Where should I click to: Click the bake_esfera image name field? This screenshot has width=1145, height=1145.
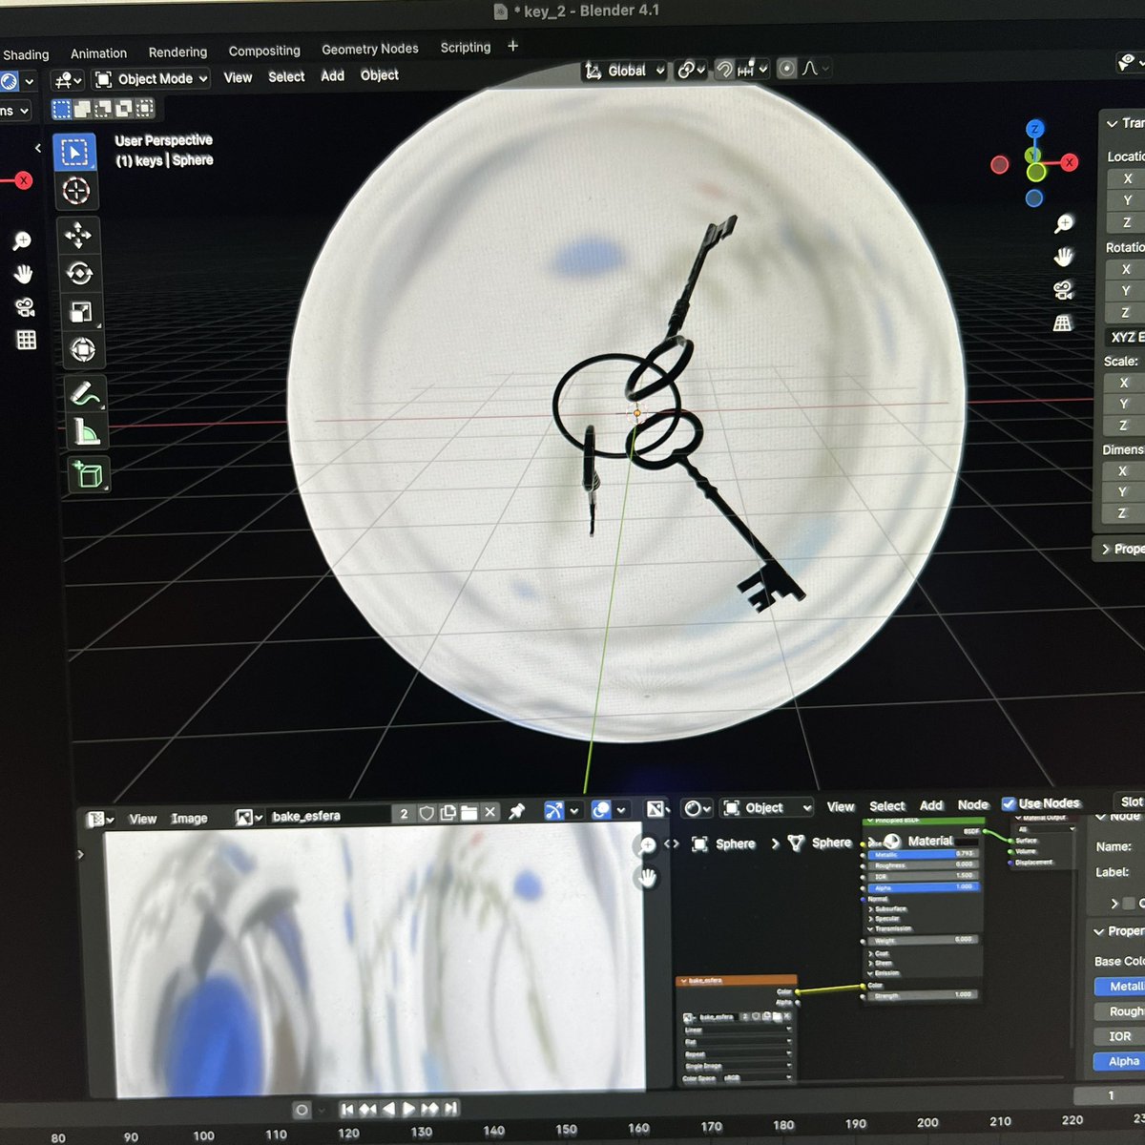329,815
